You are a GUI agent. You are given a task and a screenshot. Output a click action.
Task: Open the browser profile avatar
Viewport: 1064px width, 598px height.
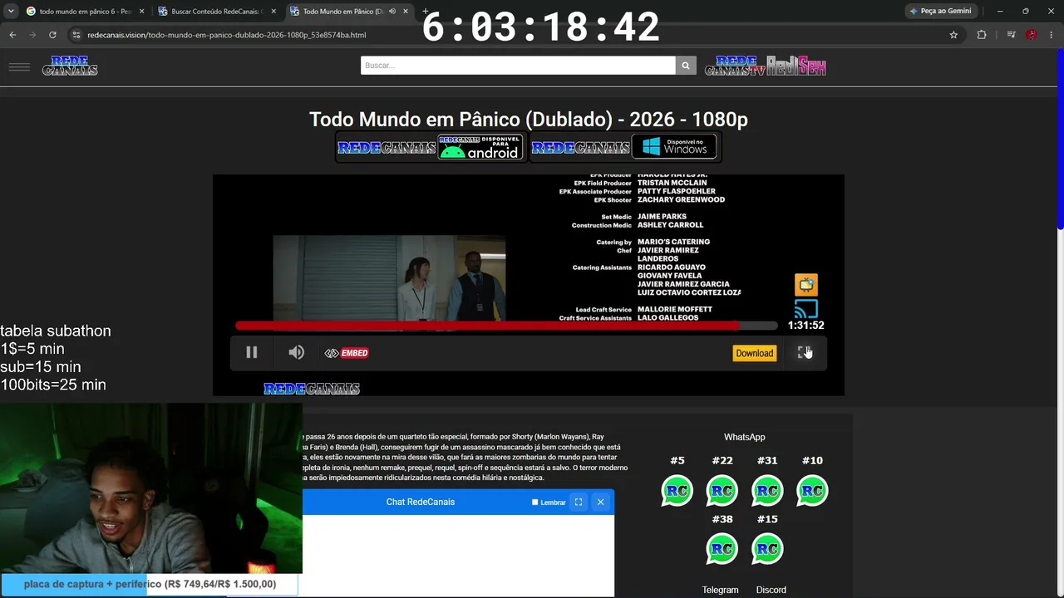click(1032, 35)
